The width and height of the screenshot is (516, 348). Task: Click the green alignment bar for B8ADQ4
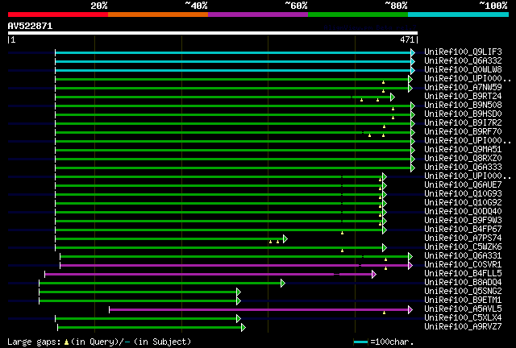point(160,283)
